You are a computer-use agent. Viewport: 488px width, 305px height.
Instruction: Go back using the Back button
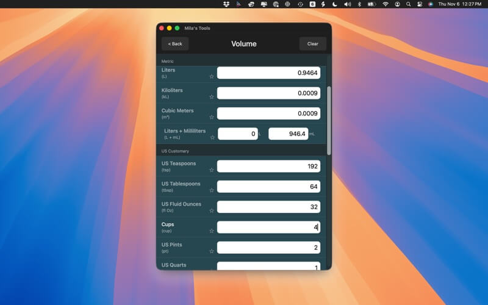coord(175,44)
